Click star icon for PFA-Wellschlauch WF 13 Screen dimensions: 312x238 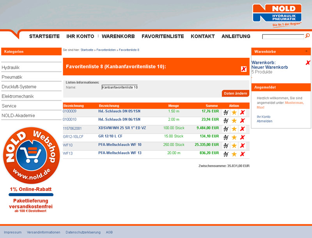234,154
